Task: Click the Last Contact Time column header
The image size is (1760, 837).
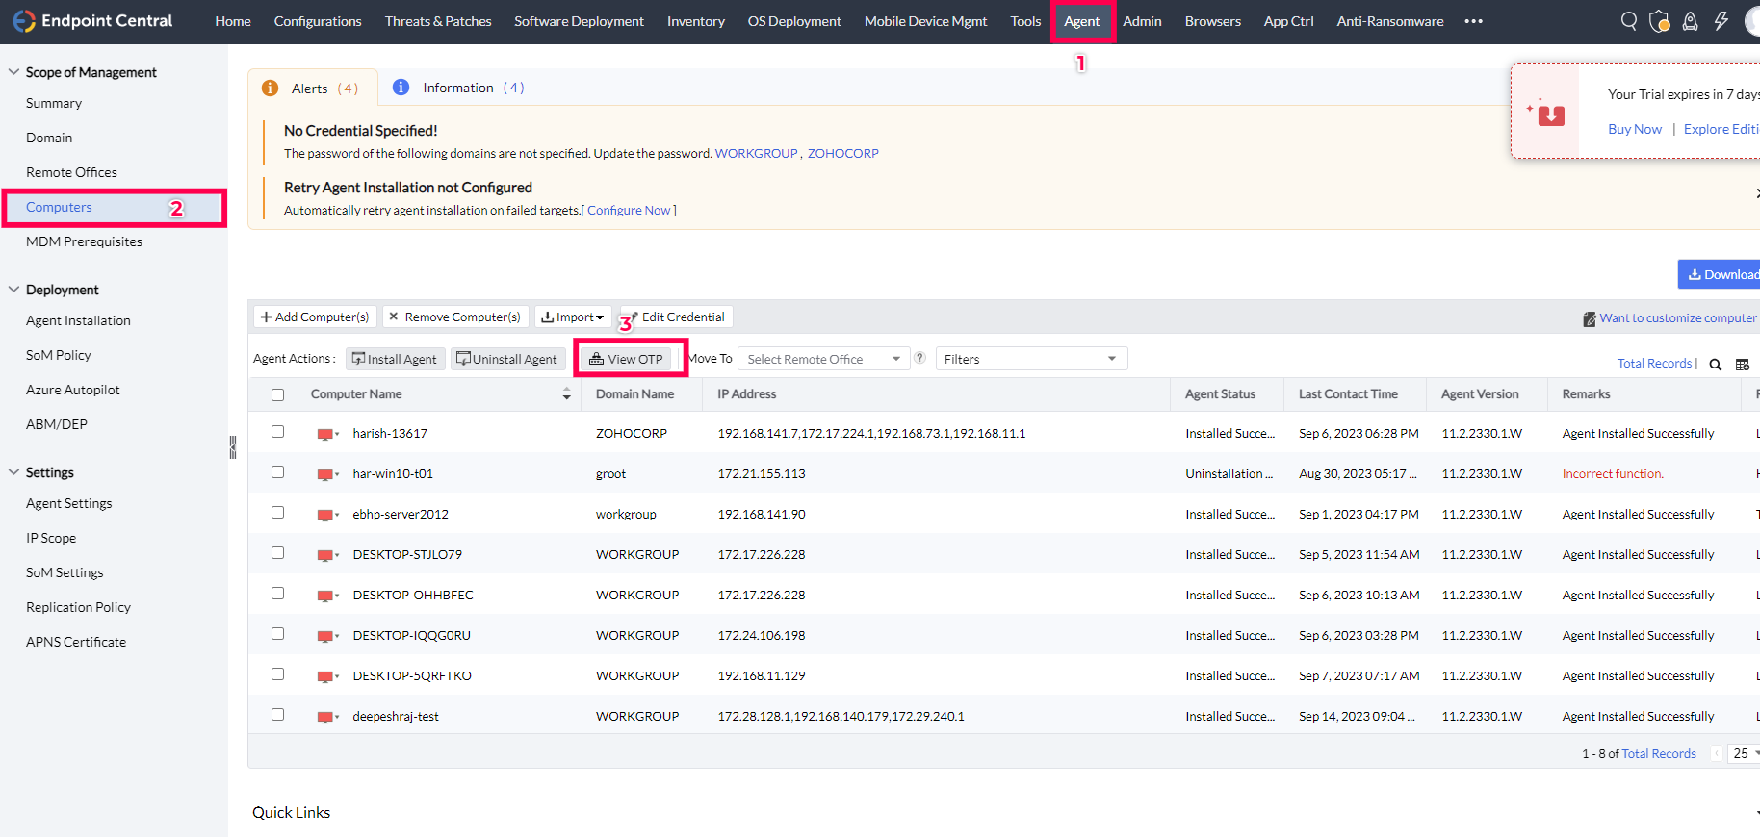Action: [1348, 394]
